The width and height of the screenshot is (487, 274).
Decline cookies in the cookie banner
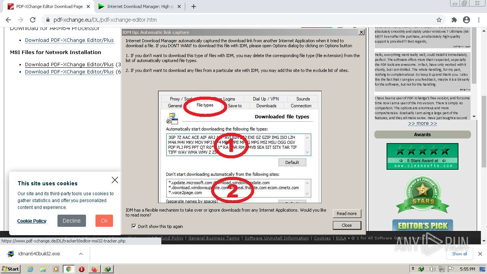pos(72,221)
